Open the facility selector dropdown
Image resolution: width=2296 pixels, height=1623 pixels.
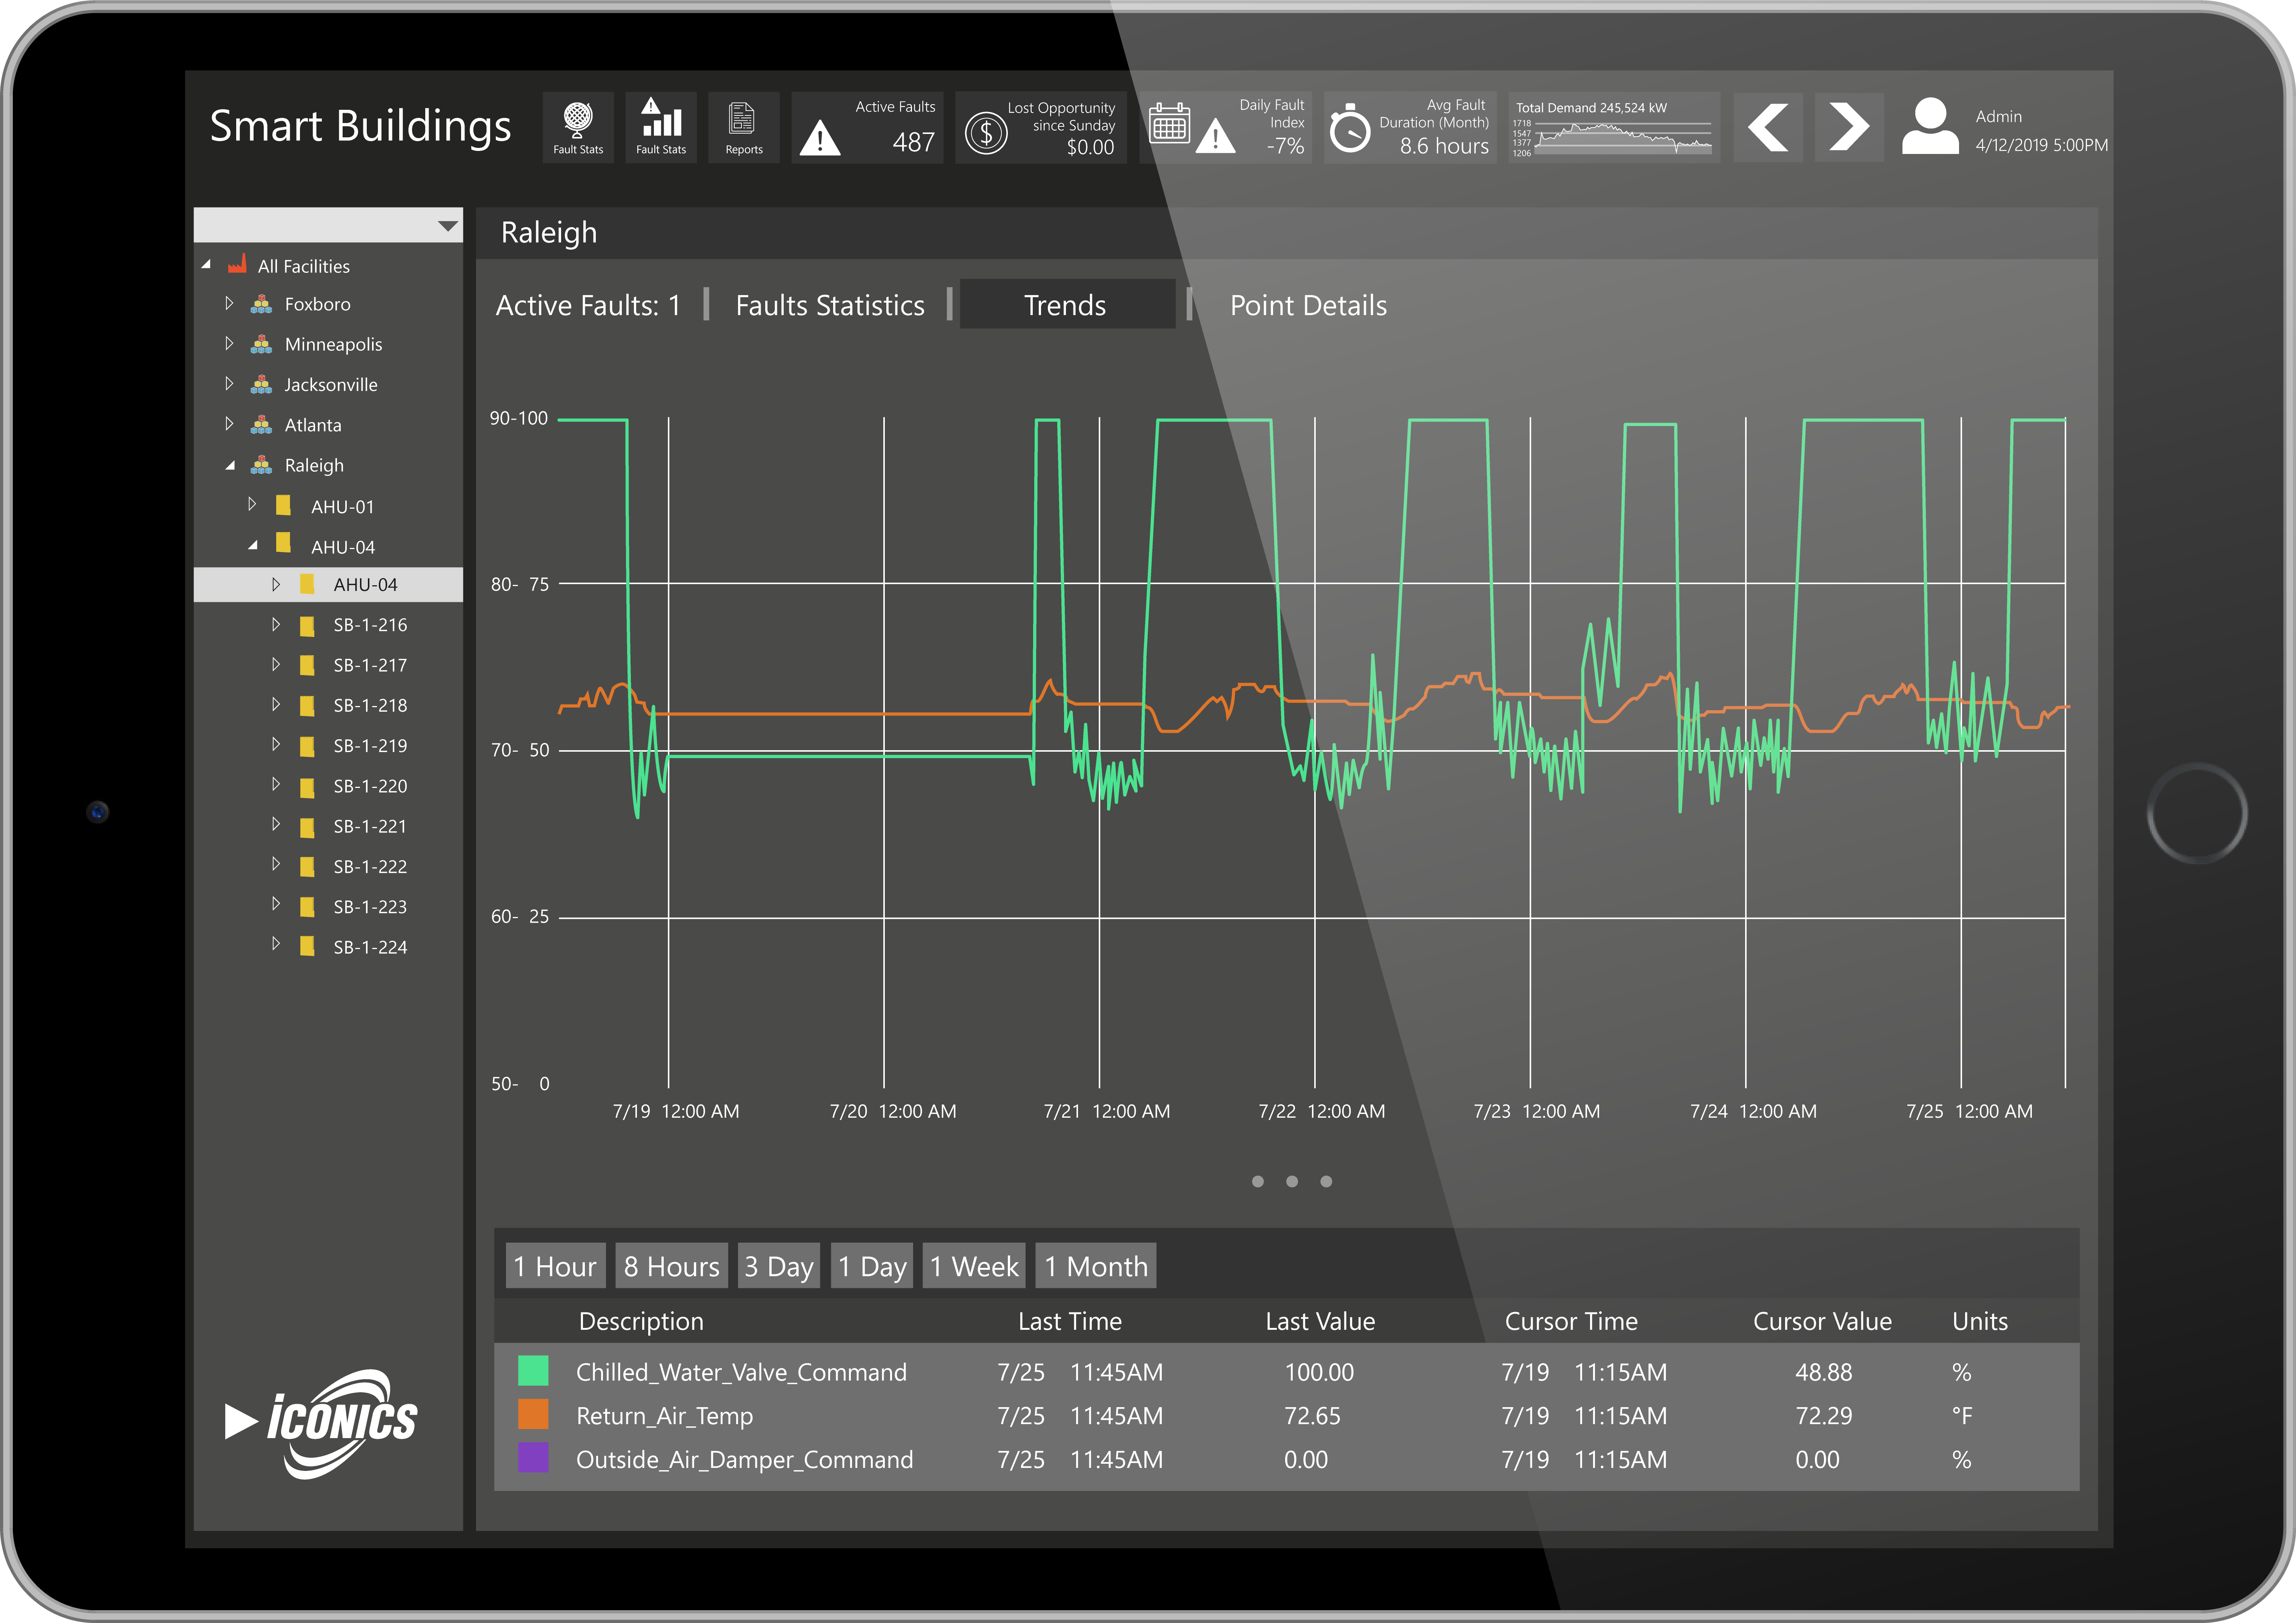(x=448, y=226)
